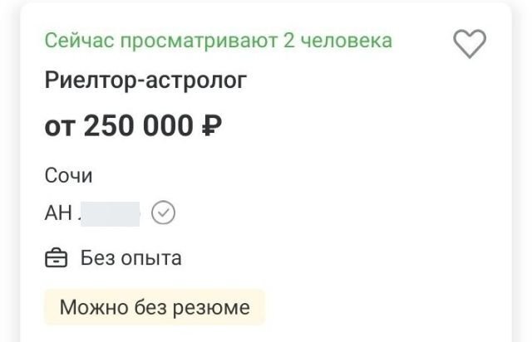Click the Без опыта experience label
532x342 pixels.
point(131,258)
